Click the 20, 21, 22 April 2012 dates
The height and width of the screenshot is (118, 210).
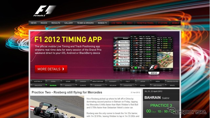click(x=153, y=92)
